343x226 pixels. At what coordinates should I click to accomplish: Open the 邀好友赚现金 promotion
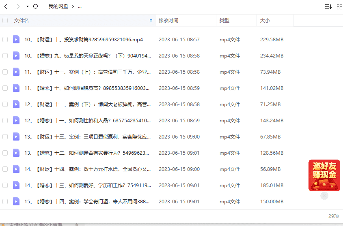click(324, 175)
